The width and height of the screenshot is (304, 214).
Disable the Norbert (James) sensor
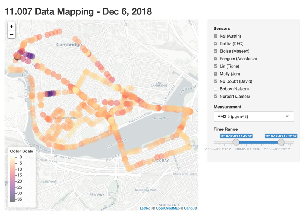click(x=215, y=97)
